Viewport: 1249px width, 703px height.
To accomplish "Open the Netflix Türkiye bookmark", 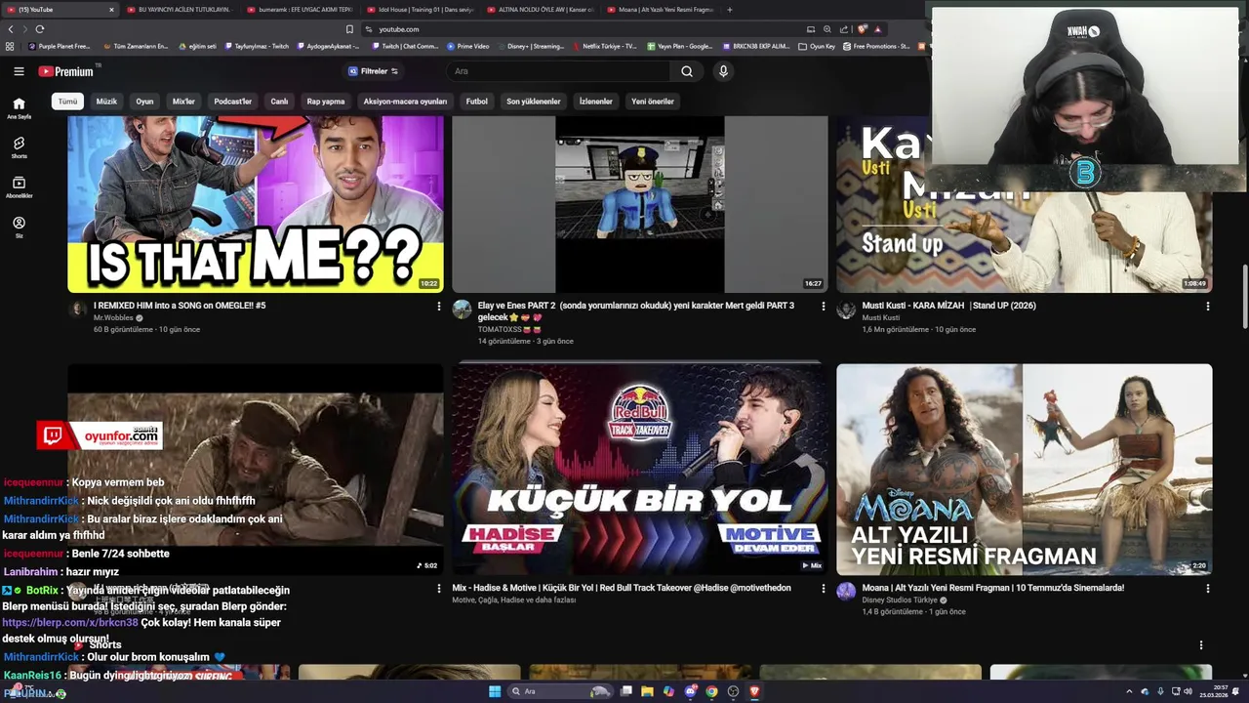I will pyautogui.click(x=604, y=46).
